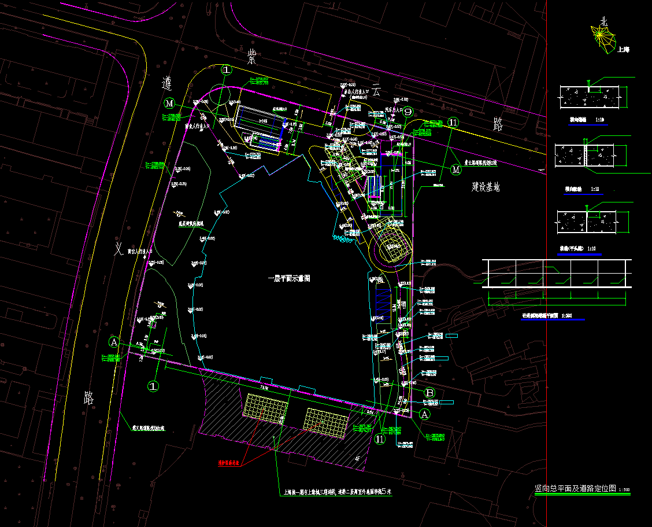
Task: Select the diagonal hatched 4F building area
Action: [286, 419]
